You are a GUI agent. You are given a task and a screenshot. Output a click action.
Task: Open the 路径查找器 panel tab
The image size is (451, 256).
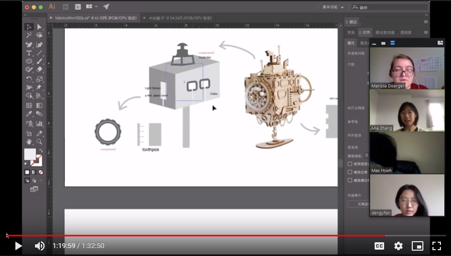385,32
